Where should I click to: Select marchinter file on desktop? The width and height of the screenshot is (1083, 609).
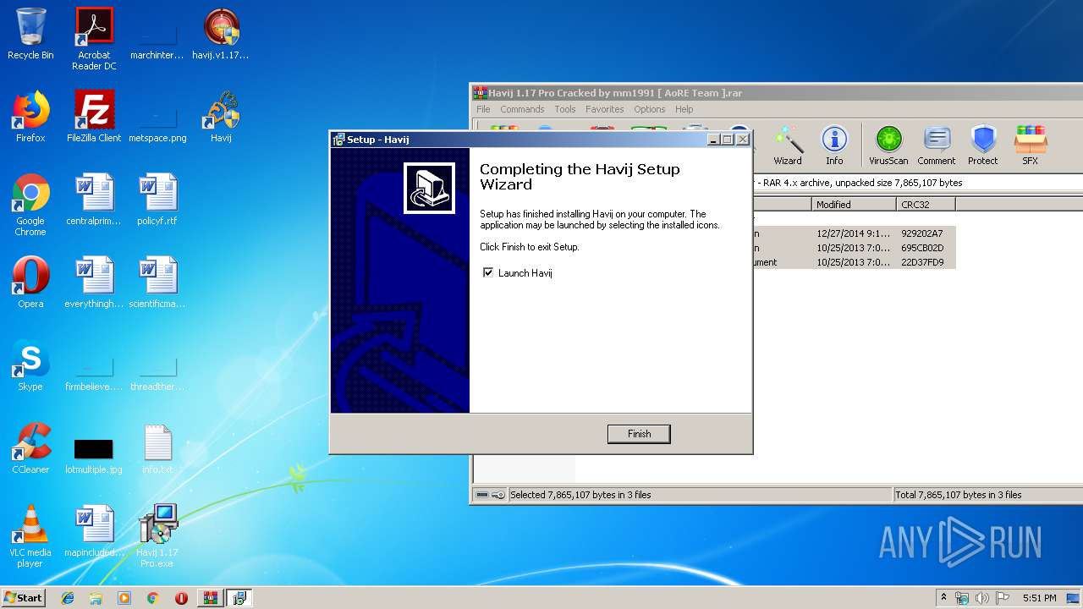point(157,41)
